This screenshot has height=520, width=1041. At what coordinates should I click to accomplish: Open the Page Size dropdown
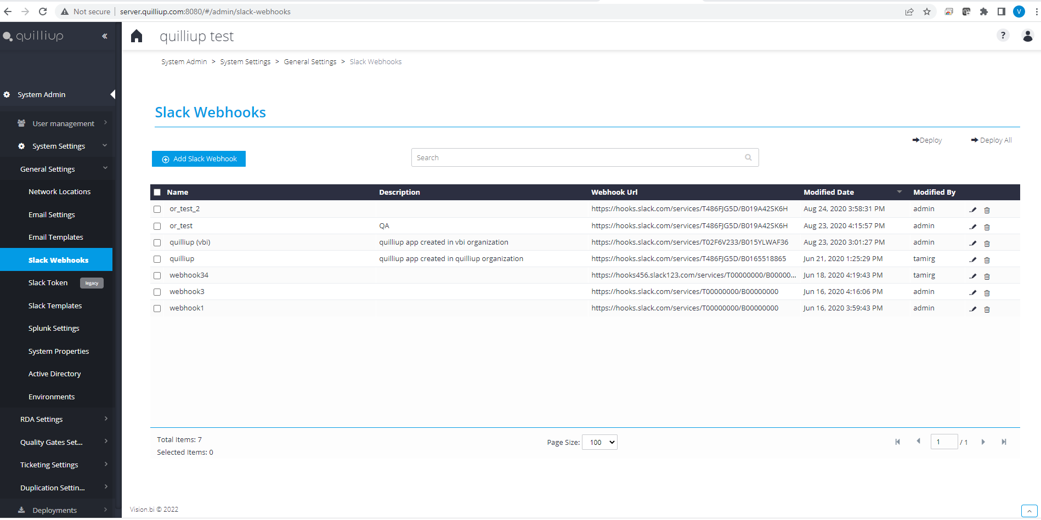(x=599, y=442)
